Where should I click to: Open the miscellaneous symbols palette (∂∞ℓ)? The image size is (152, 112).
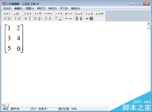(x=79, y=14)
